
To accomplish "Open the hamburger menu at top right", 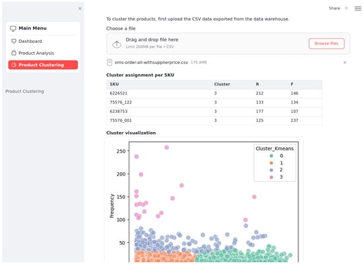I will click(358, 9).
